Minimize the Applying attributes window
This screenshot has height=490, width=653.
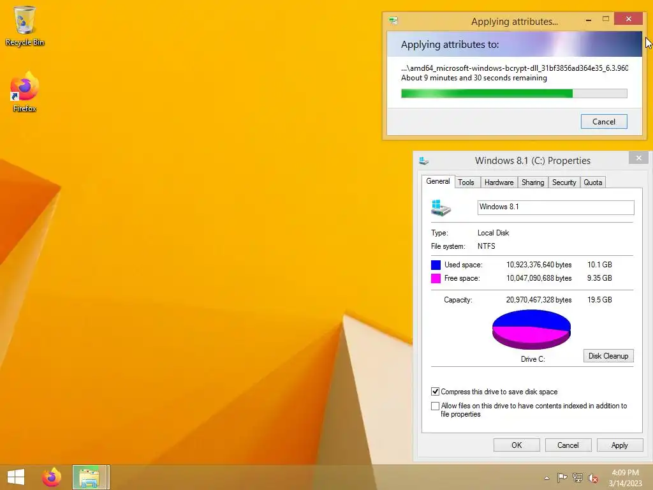point(589,20)
